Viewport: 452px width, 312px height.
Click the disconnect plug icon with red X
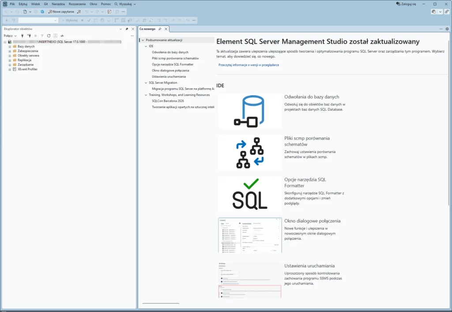tap(29, 36)
